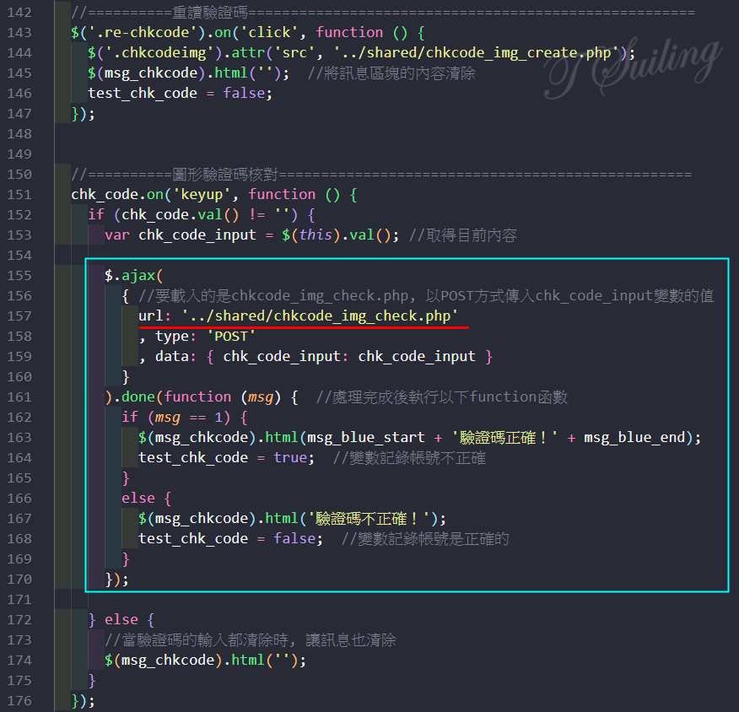Click the '.re-chkcode' selector string

pyautogui.click(x=134, y=33)
